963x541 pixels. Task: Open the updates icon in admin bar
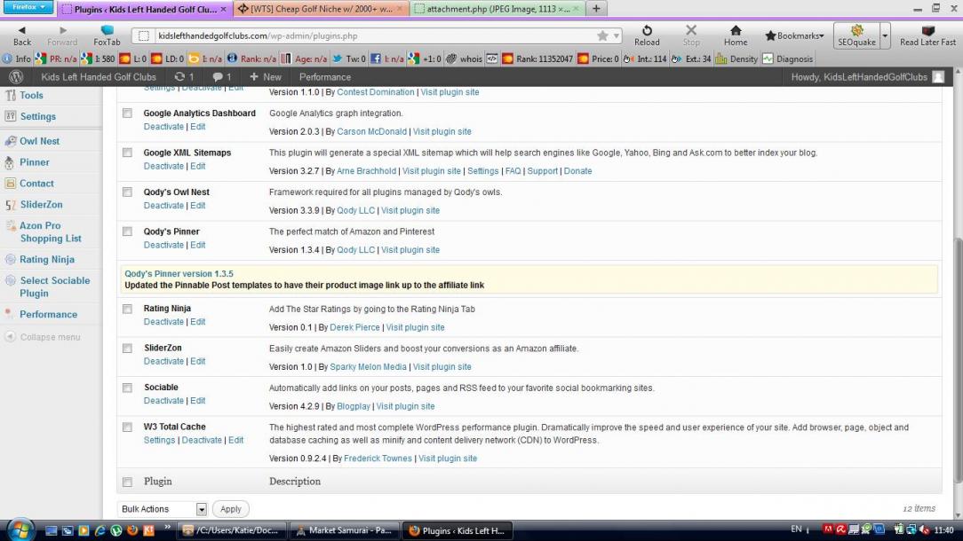184,76
